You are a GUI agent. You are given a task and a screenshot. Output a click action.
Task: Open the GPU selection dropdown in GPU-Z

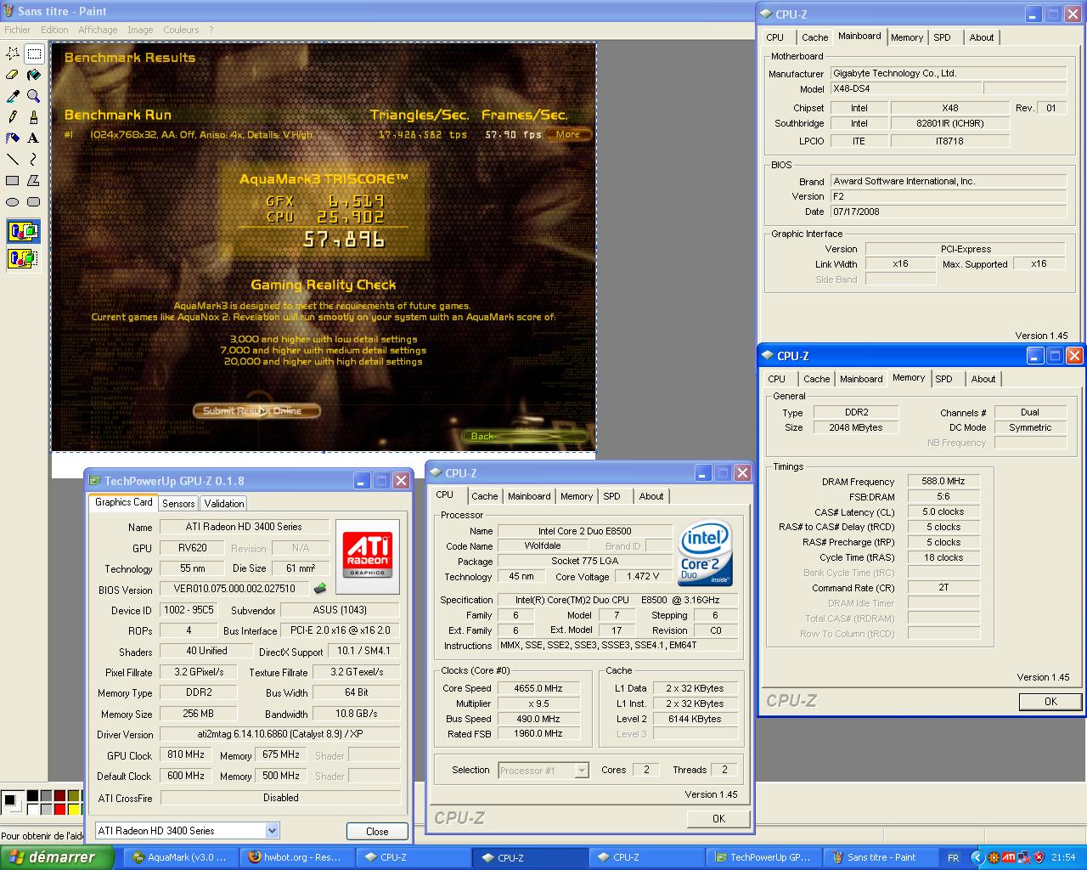pos(272,831)
